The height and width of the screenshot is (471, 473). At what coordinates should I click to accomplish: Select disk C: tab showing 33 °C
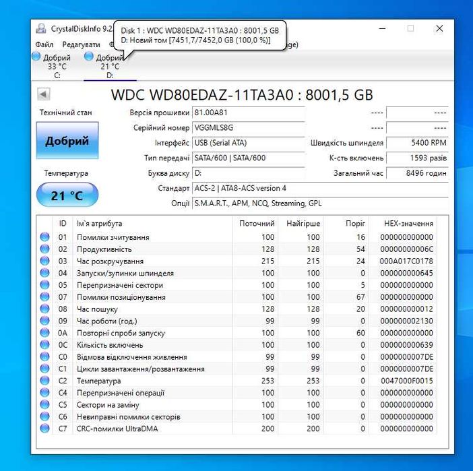click(x=57, y=66)
